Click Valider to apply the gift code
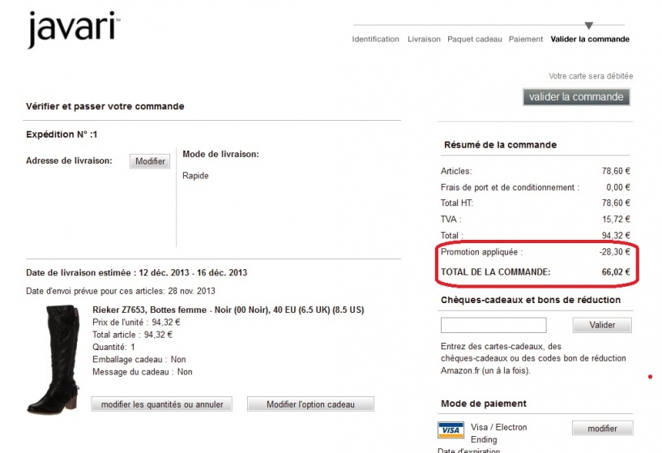This screenshot has height=453, width=662. click(x=602, y=325)
